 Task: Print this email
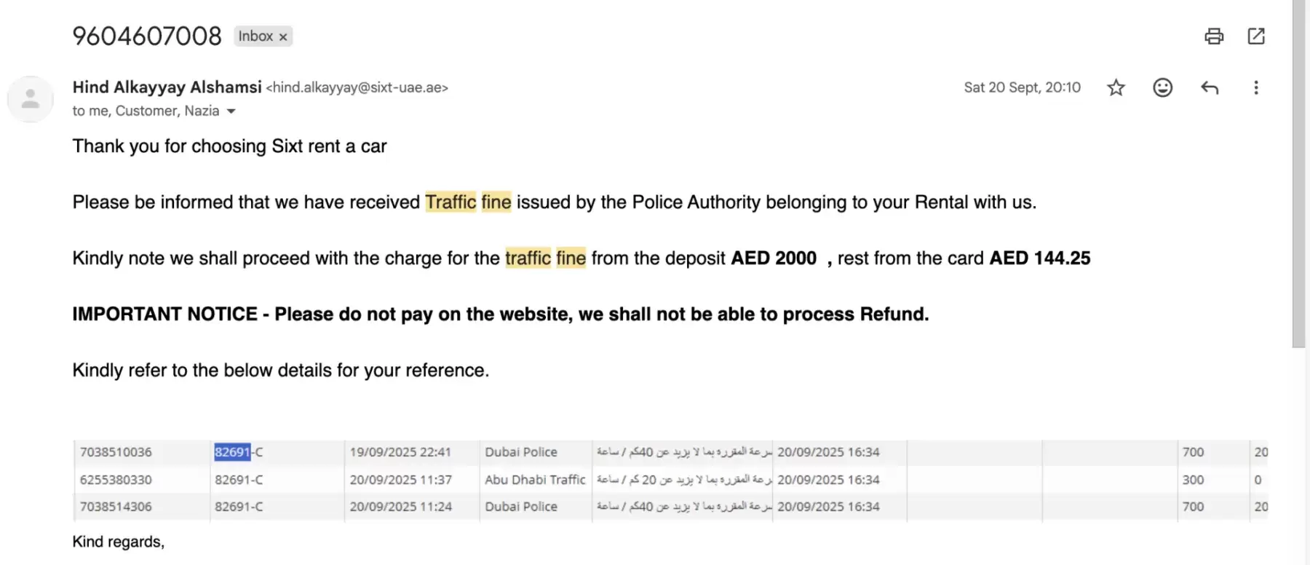1214,36
